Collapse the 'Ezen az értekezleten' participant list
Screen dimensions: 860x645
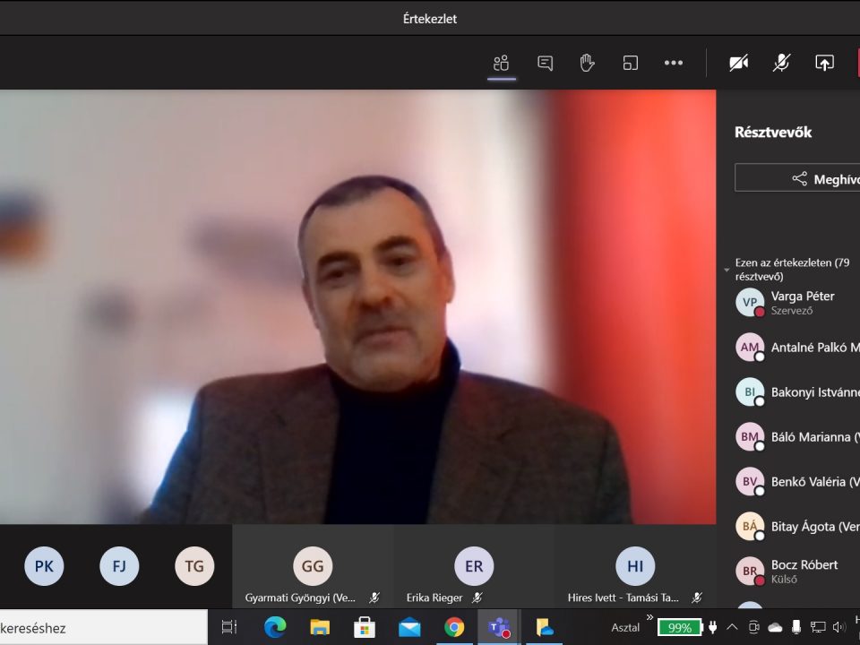click(727, 270)
